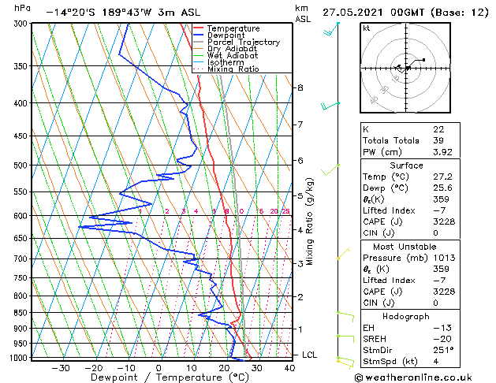This screenshot has height=383, width=496.
Task: Click the wind barb at 850 hPa
Action: coord(345,317)
